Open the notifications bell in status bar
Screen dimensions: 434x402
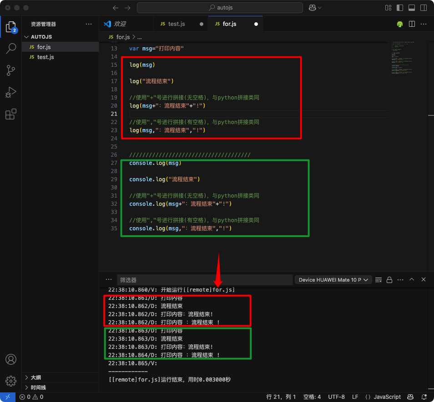coord(424,397)
